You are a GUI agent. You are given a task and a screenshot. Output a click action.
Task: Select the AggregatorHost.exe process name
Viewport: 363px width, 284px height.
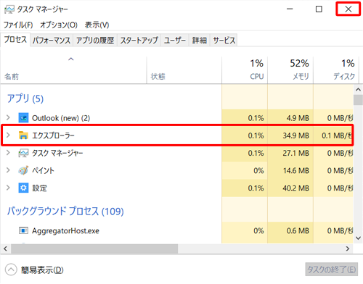tap(65, 231)
